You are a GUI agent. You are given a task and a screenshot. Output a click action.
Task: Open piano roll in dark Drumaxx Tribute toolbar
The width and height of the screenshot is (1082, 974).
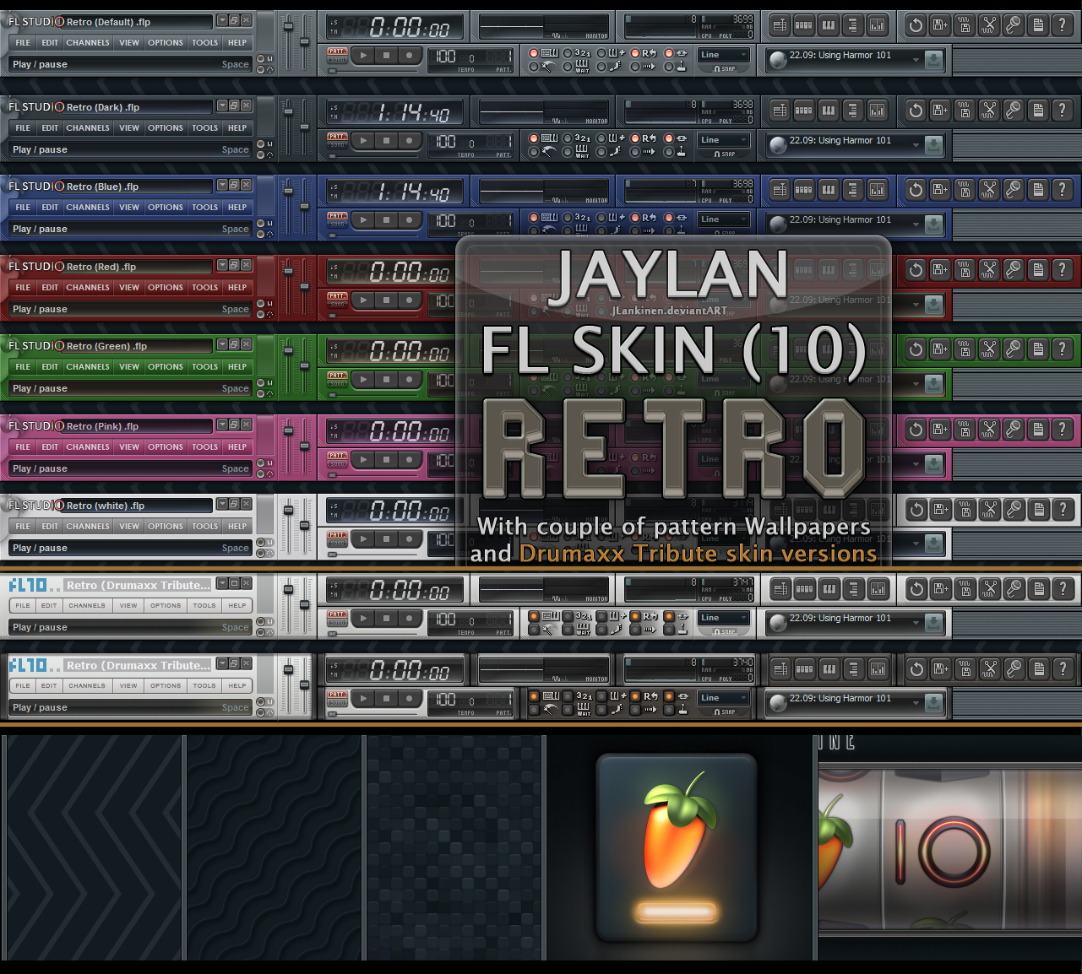click(829, 669)
